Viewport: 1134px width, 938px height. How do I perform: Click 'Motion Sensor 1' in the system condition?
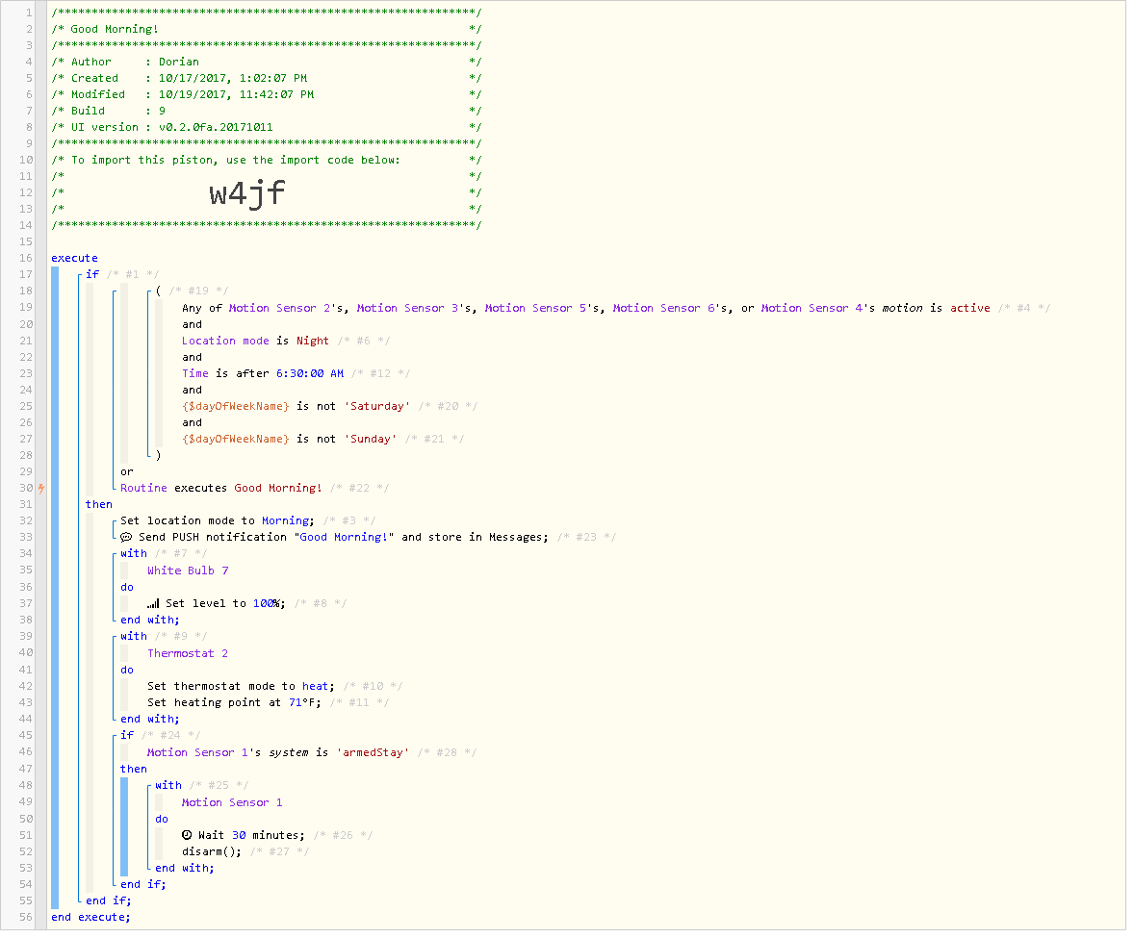coord(198,753)
